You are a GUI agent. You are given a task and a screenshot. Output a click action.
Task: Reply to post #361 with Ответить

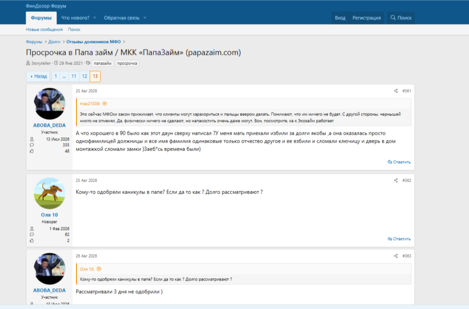pyautogui.click(x=399, y=162)
